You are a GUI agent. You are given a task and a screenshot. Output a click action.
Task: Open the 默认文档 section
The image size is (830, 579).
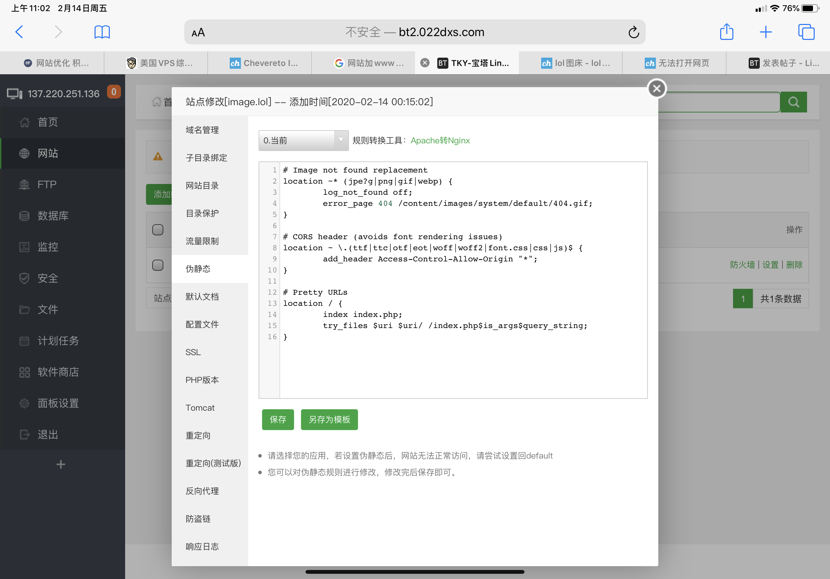210,297
